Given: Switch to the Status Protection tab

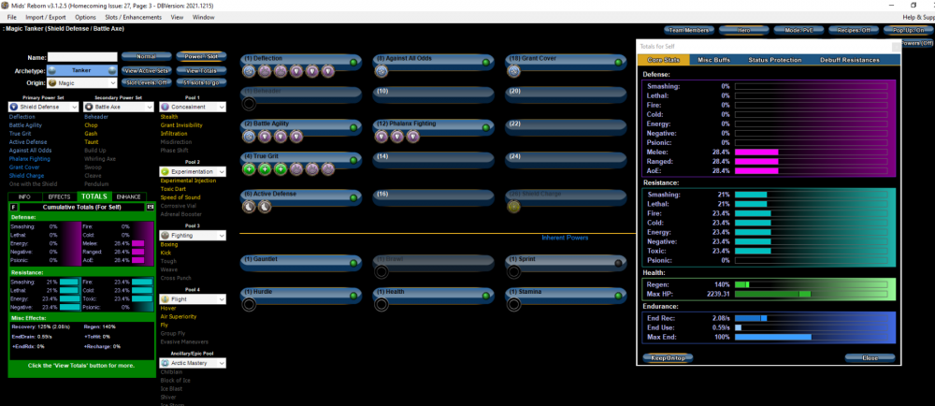Looking at the screenshot, I should [774, 60].
